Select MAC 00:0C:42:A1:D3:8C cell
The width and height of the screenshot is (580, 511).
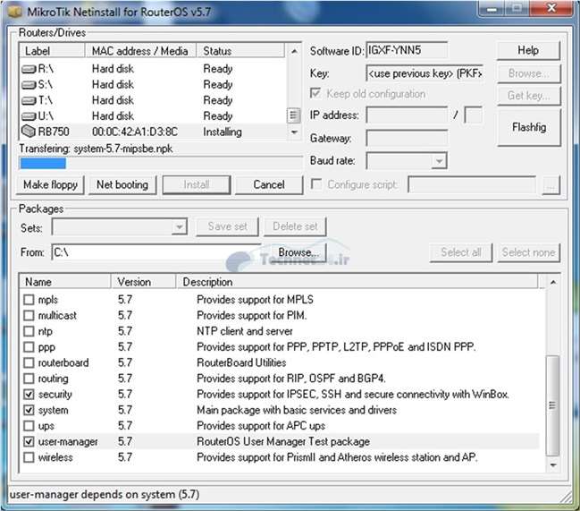[x=135, y=132]
